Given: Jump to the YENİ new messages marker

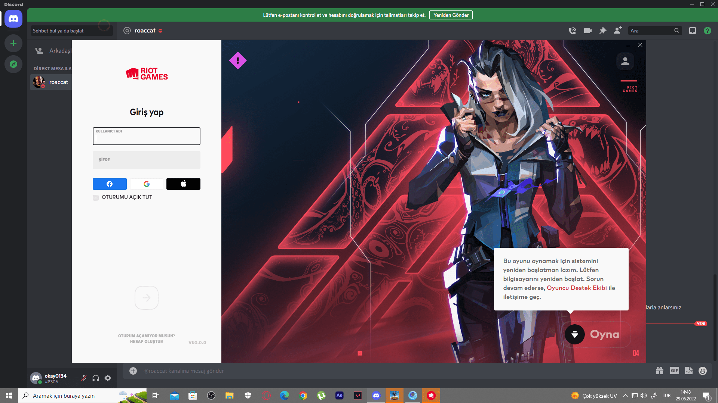Looking at the screenshot, I should (x=701, y=324).
